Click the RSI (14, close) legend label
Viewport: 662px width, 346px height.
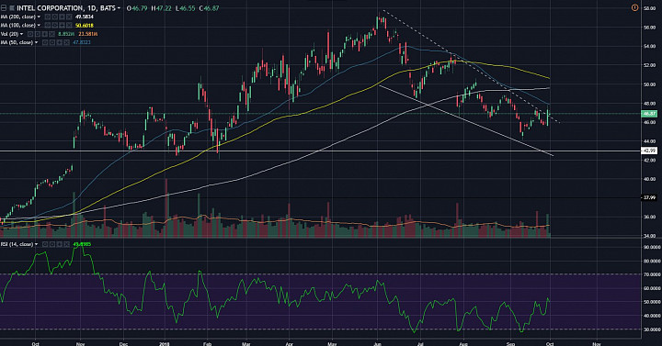[17, 244]
